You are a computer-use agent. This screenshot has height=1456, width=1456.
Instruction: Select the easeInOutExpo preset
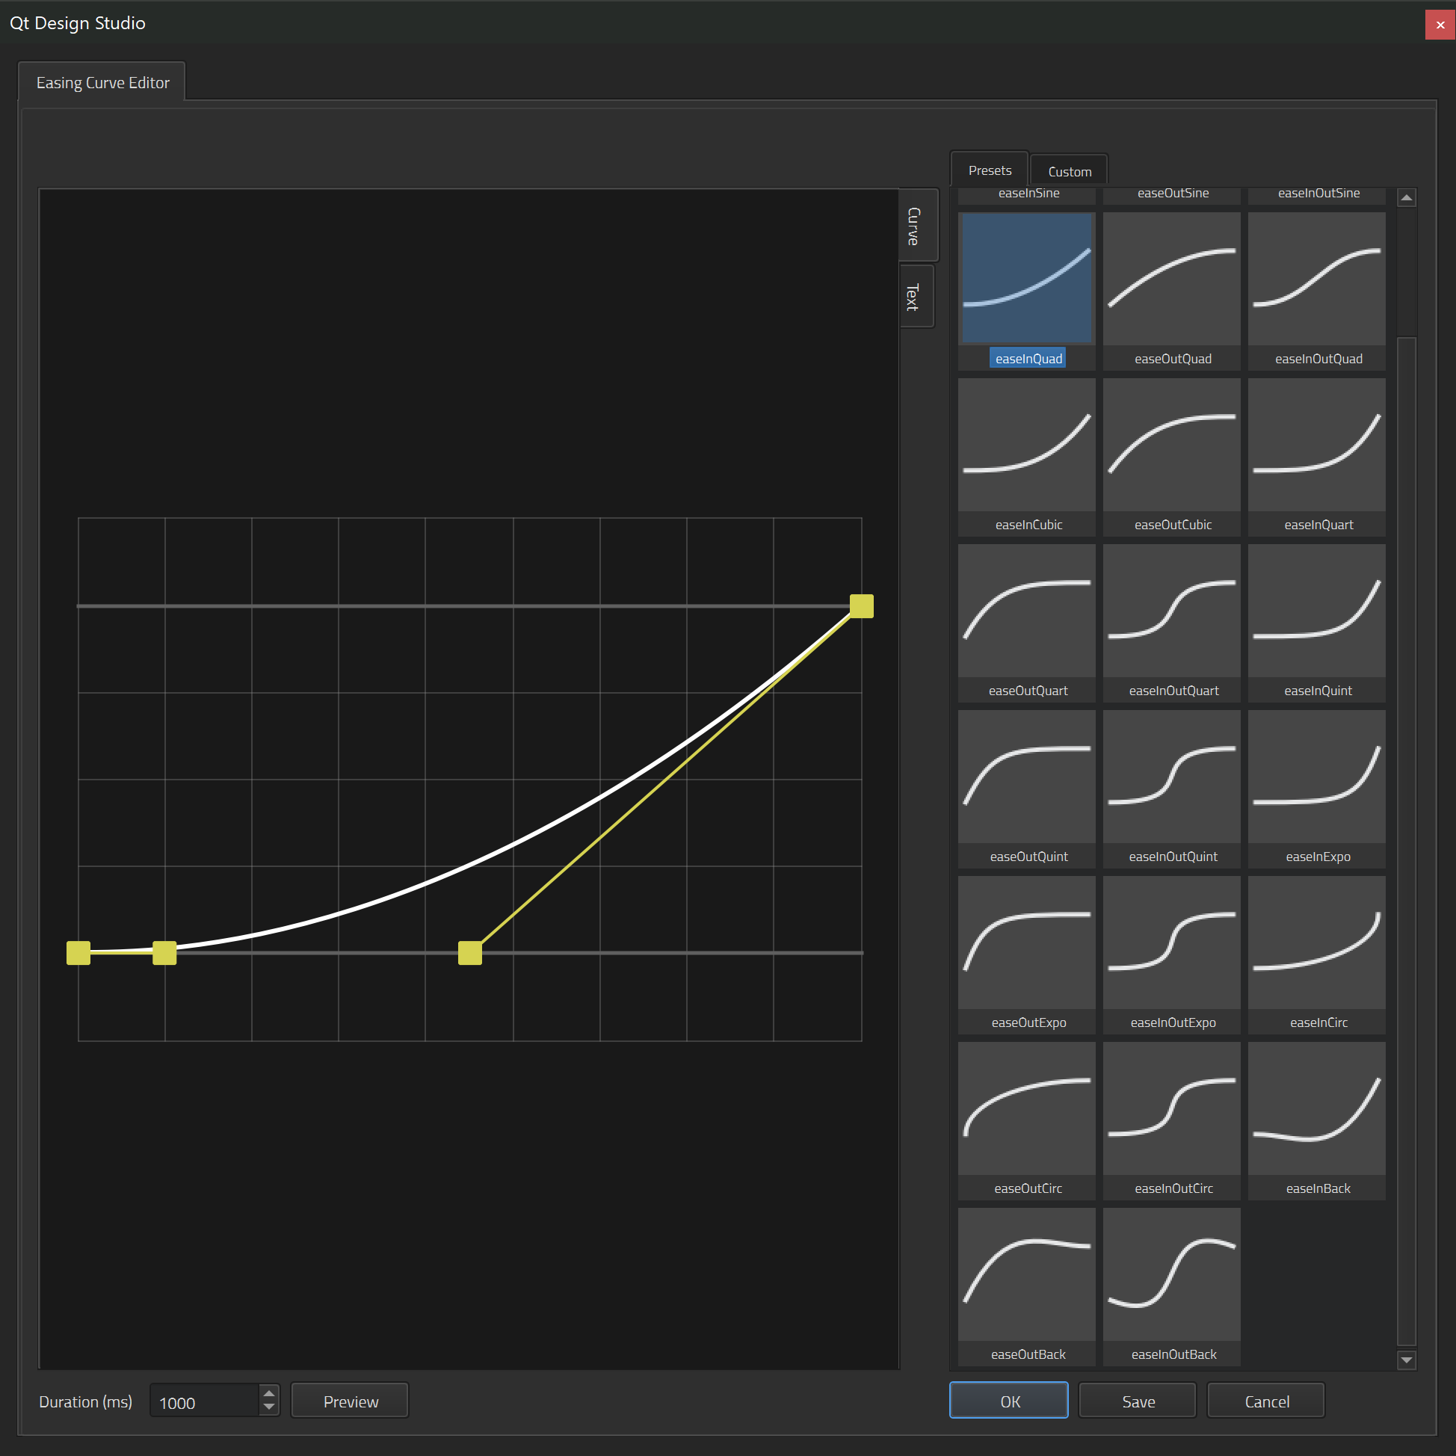1172,943
